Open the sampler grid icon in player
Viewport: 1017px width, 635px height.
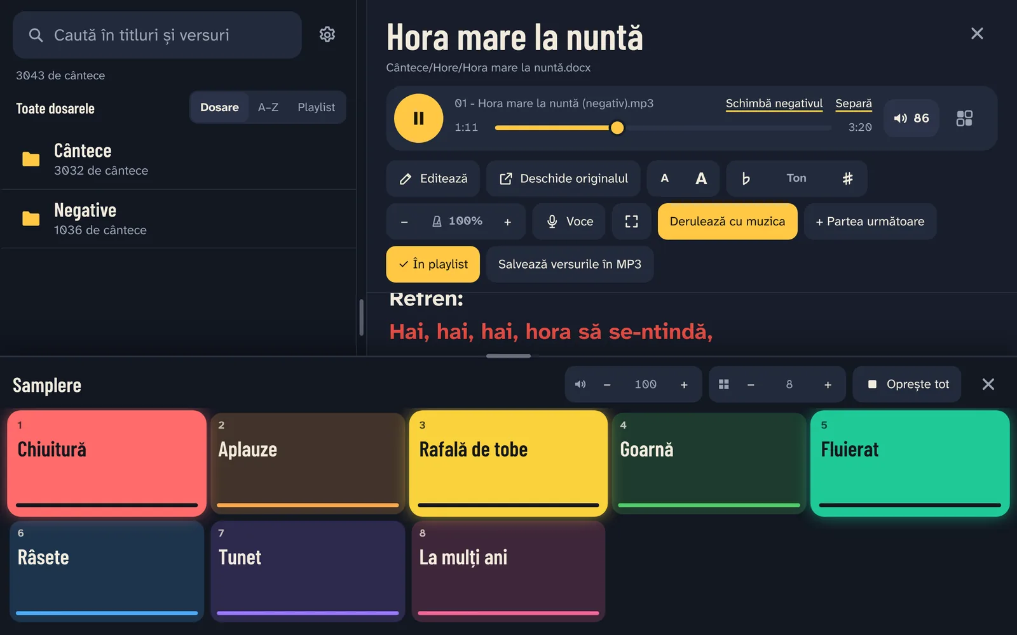(964, 118)
